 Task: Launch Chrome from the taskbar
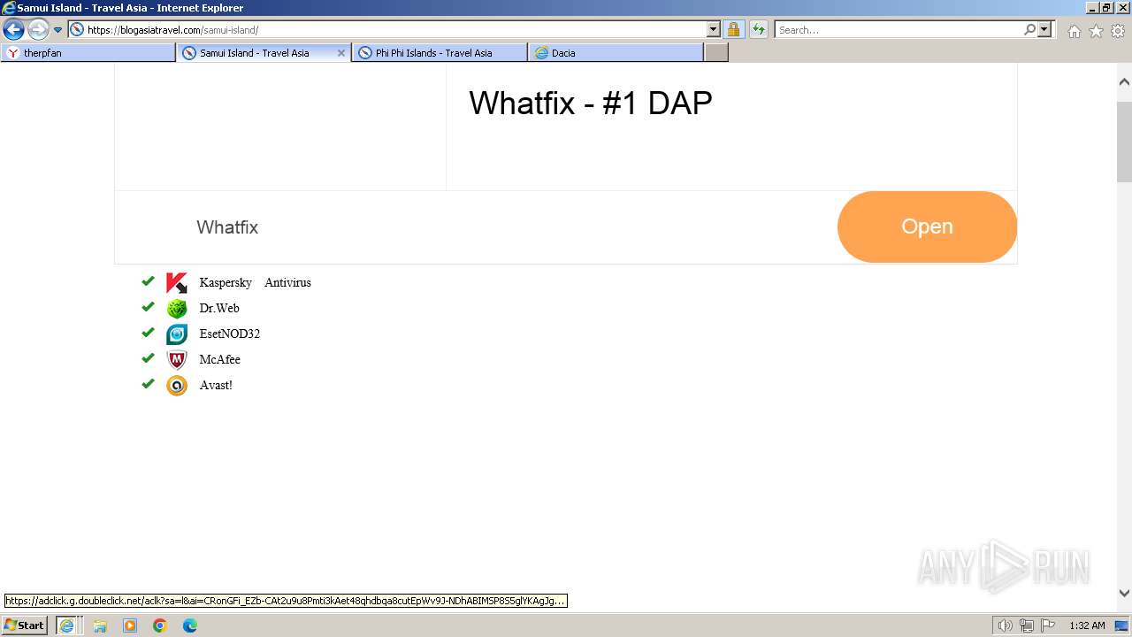pos(160,625)
